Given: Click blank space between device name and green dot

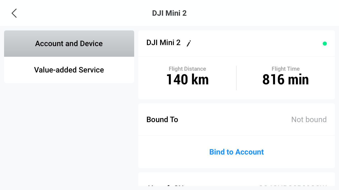Looking at the screenshot, I should pos(254,44).
